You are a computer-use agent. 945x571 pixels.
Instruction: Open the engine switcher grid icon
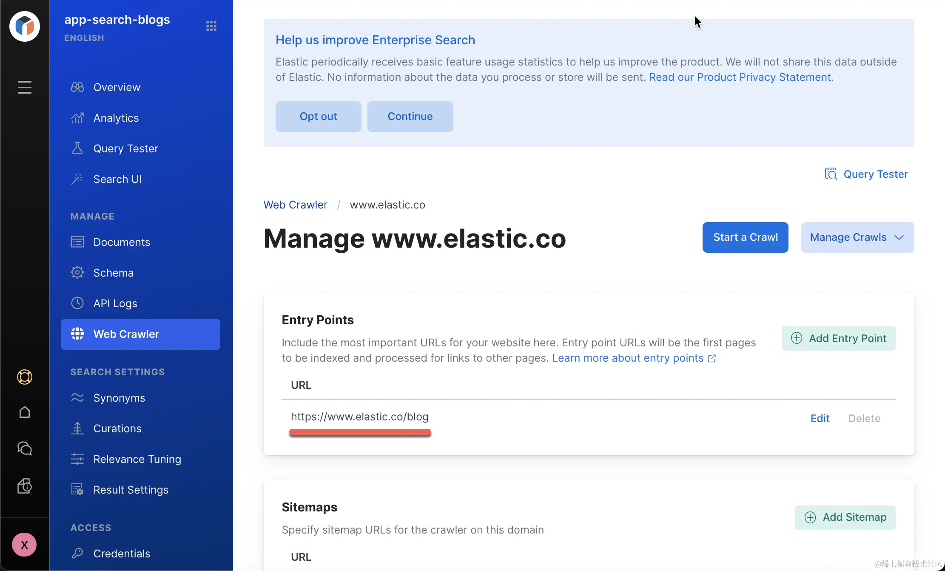pos(211,26)
